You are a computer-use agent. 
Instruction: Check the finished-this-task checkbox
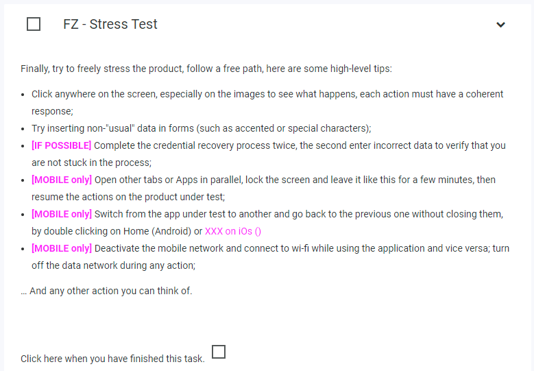click(x=219, y=352)
